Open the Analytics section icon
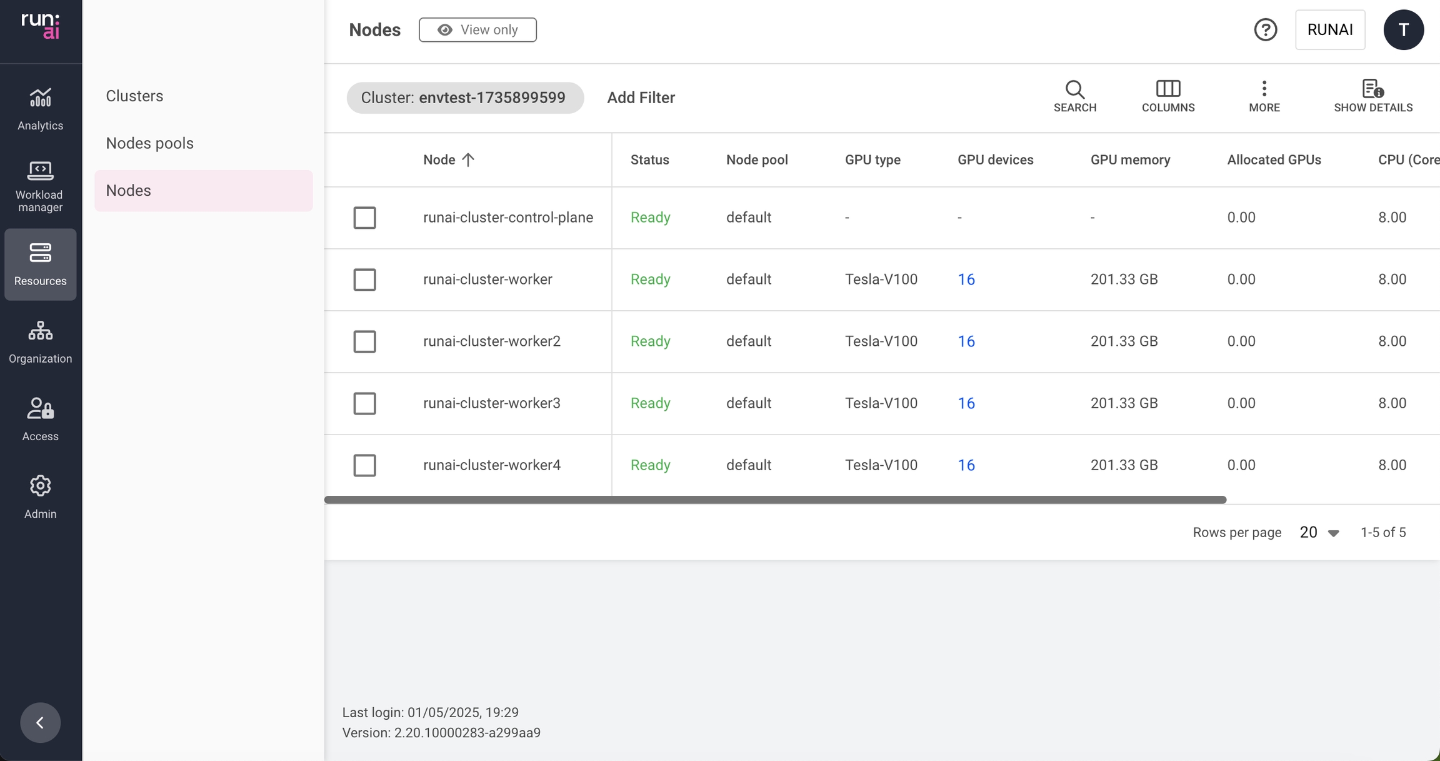The image size is (1440, 761). (40, 98)
